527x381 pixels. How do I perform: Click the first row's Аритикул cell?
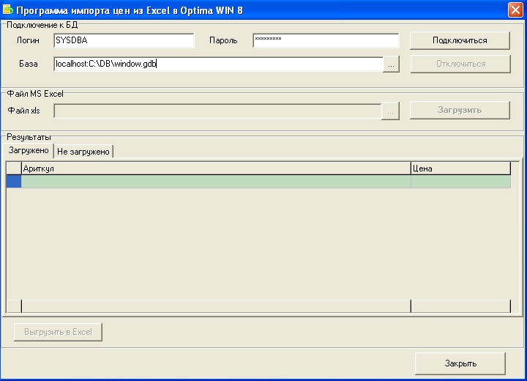point(215,182)
